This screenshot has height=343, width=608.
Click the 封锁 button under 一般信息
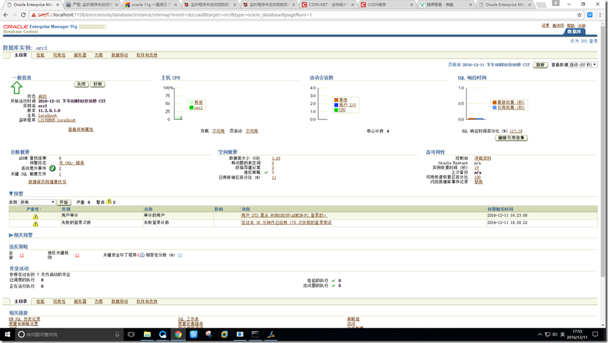(98, 84)
